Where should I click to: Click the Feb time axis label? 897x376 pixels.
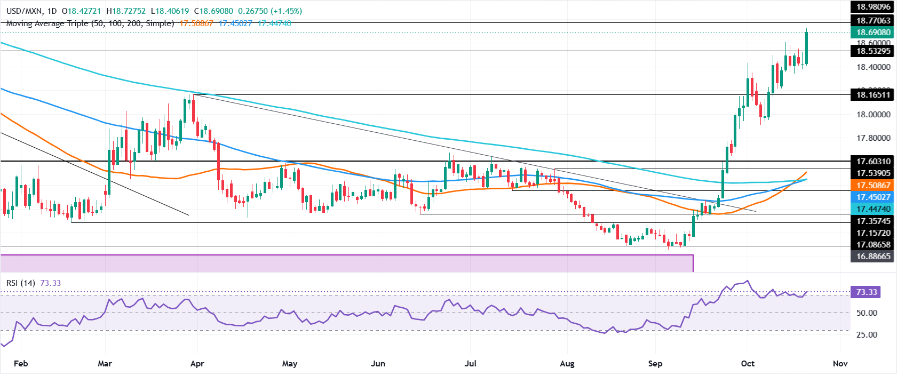[x=20, y=364]
